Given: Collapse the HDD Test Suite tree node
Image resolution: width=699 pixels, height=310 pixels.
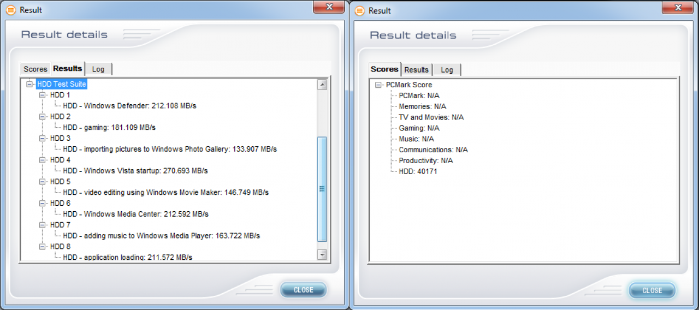Looking at the screenshot, I should [29, 84].
